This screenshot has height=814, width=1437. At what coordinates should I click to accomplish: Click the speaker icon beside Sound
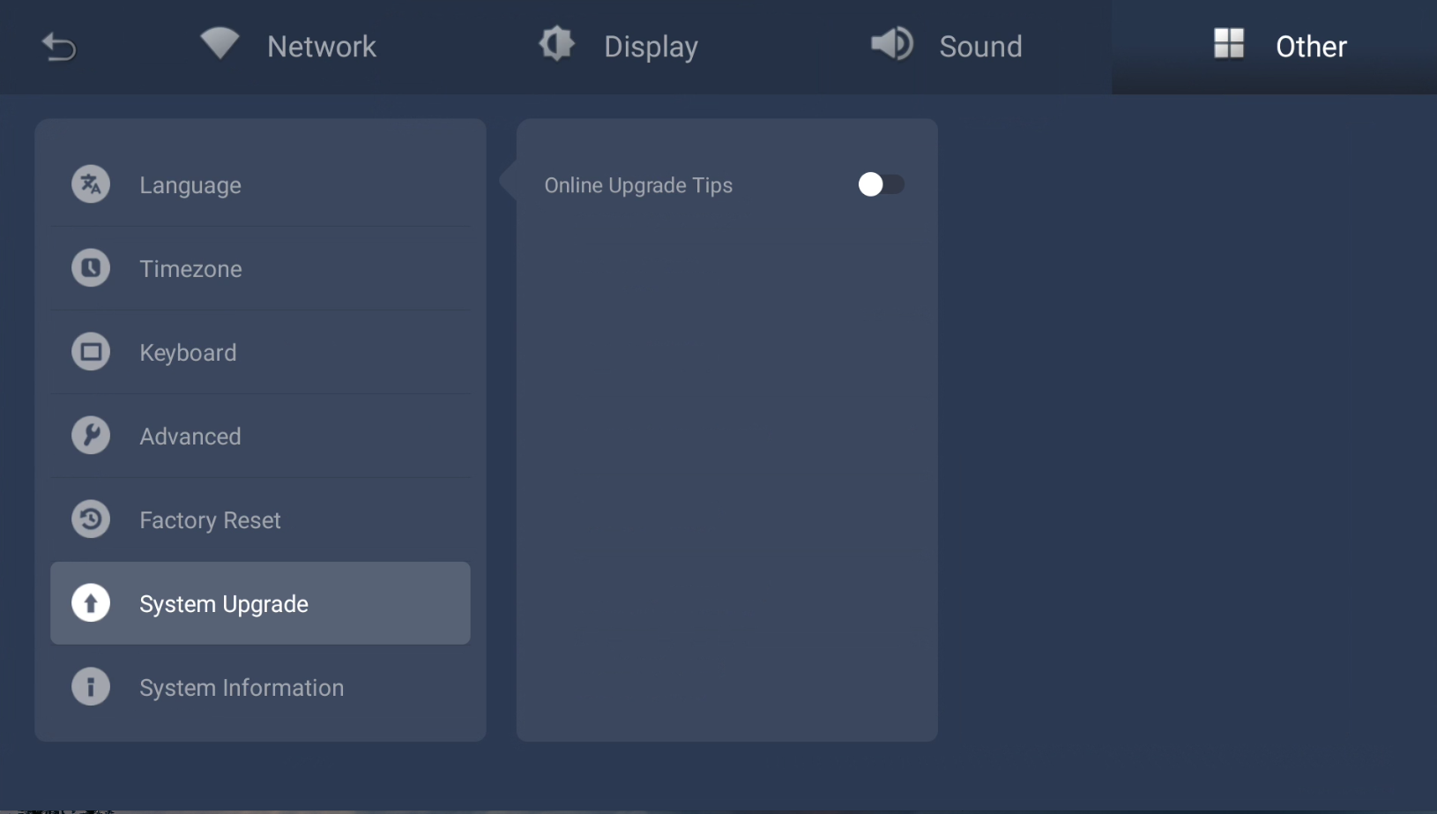(x=892, y=44)
